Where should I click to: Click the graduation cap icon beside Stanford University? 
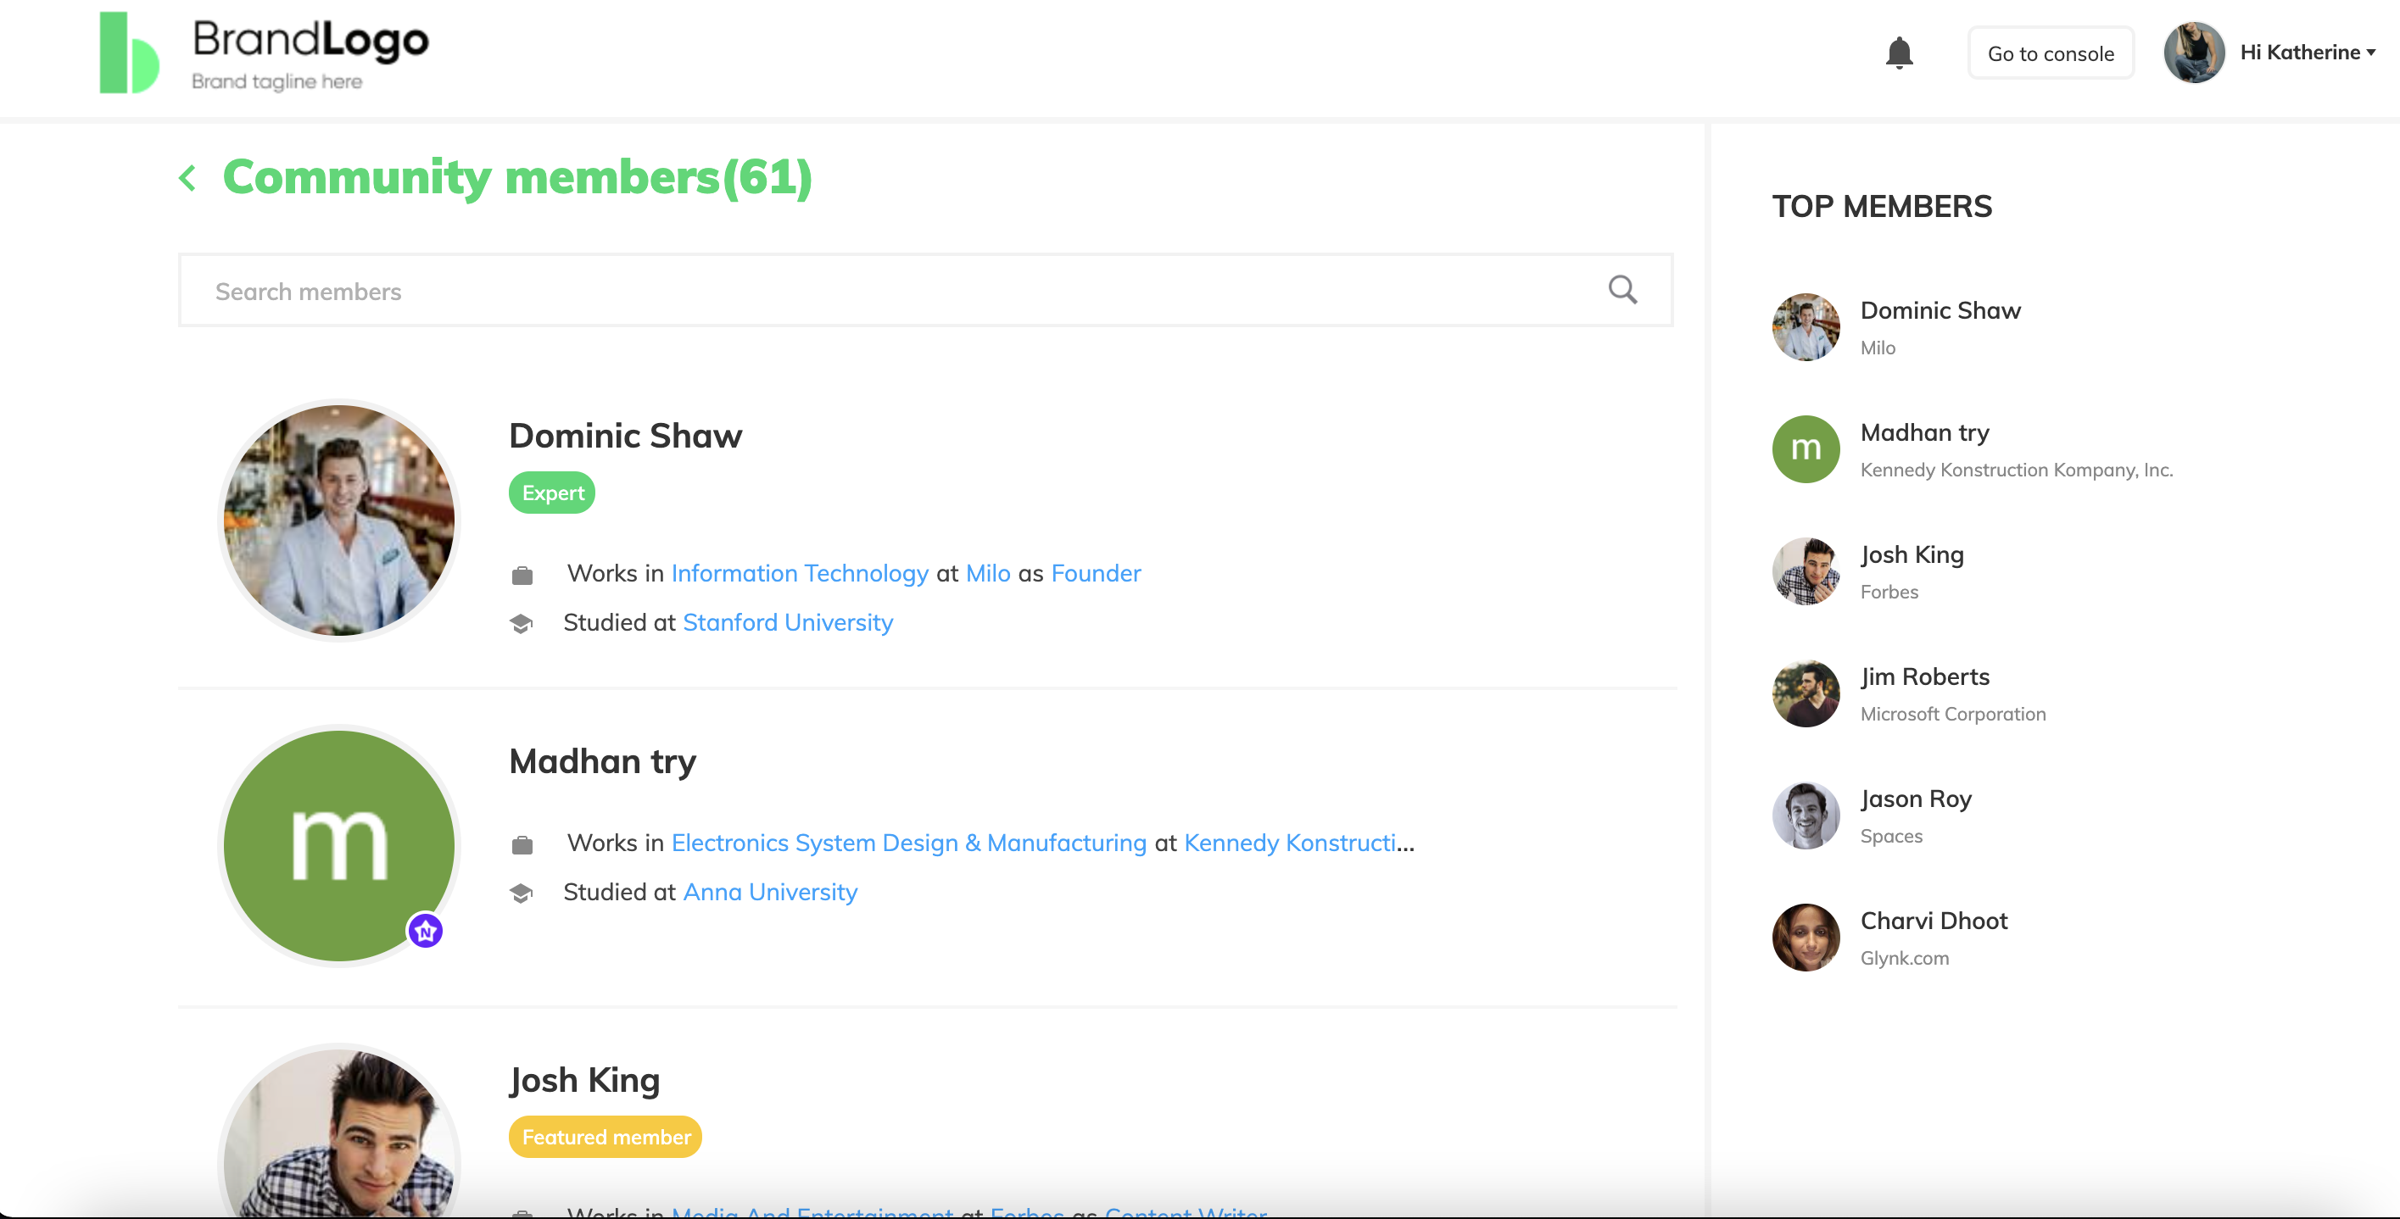pyautogui.click(x=522, y=623)
